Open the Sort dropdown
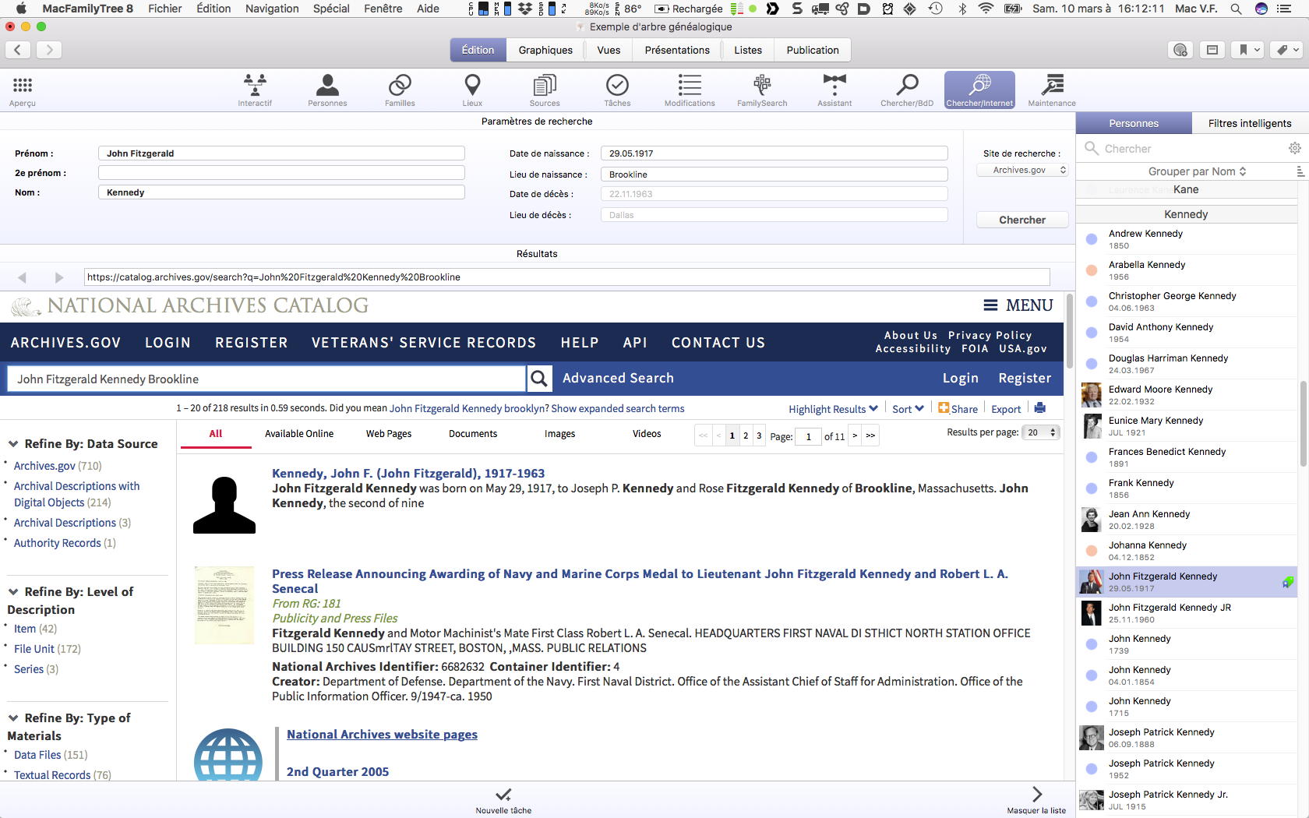The width and height of the screenshot is (1309, 818). (908, 409)
